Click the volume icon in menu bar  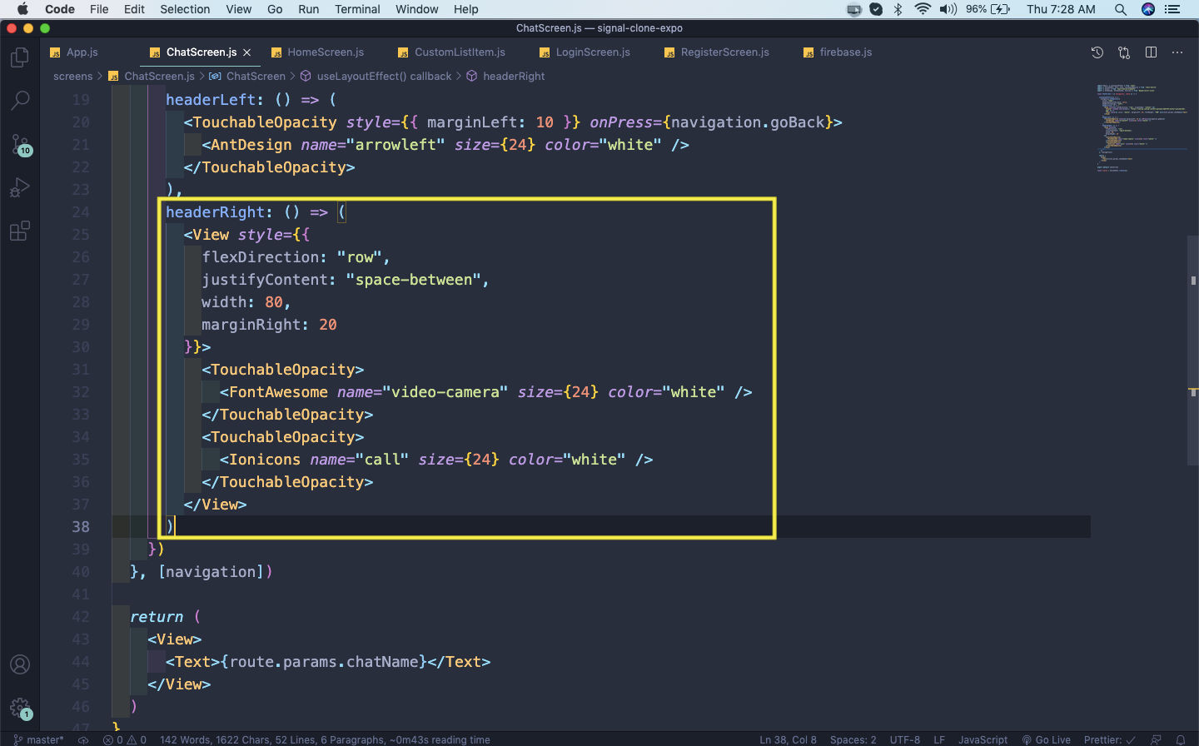(x=948, y=9)
